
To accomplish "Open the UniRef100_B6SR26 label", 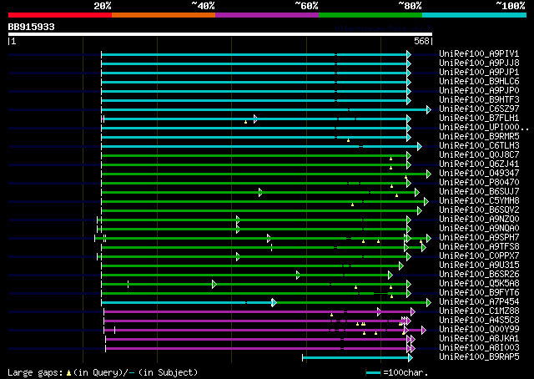I will coord(479,275).
